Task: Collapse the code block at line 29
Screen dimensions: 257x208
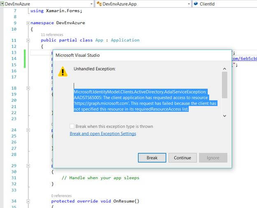Action: (28, 166)
